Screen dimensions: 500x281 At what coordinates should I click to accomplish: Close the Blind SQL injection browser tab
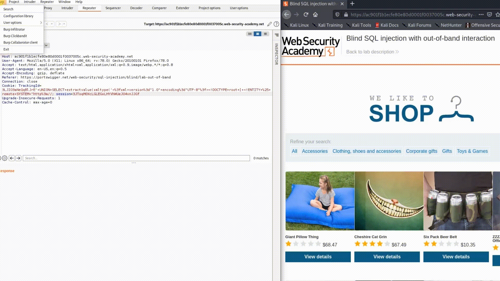(x=342, y=4)
